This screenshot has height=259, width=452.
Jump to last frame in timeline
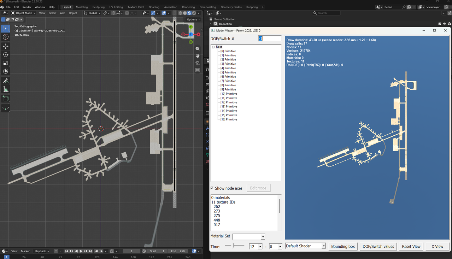(x=90, y=251)
